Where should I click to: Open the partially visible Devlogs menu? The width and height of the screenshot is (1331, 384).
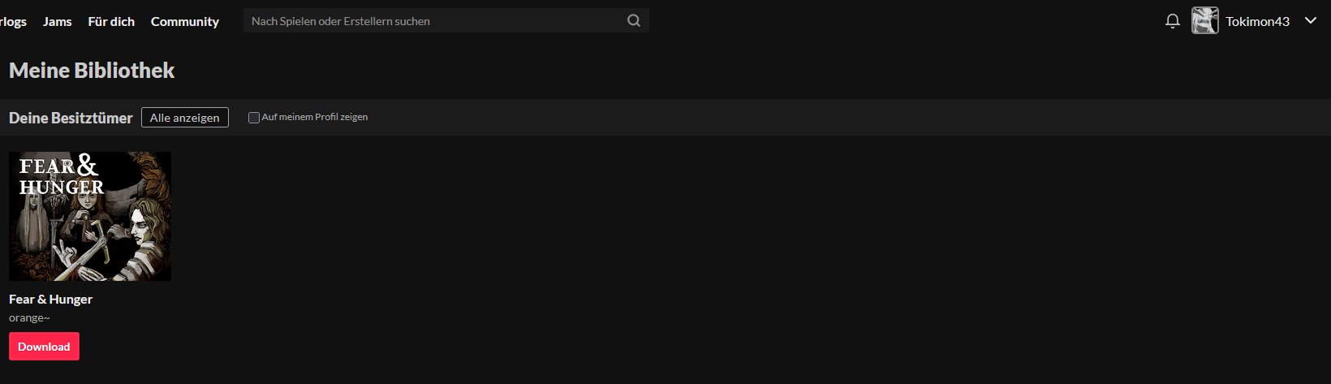coord(13,21)
